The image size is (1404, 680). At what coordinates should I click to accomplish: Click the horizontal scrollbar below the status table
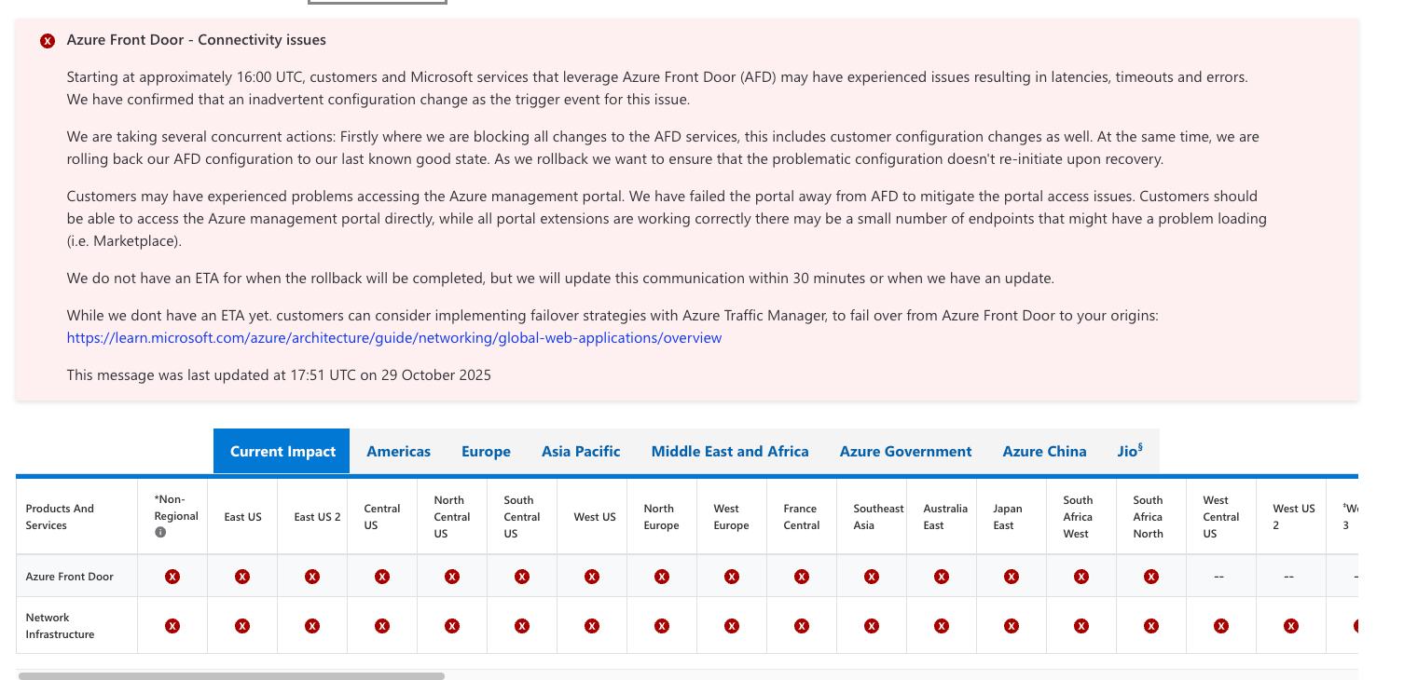(x=231, y=675)
